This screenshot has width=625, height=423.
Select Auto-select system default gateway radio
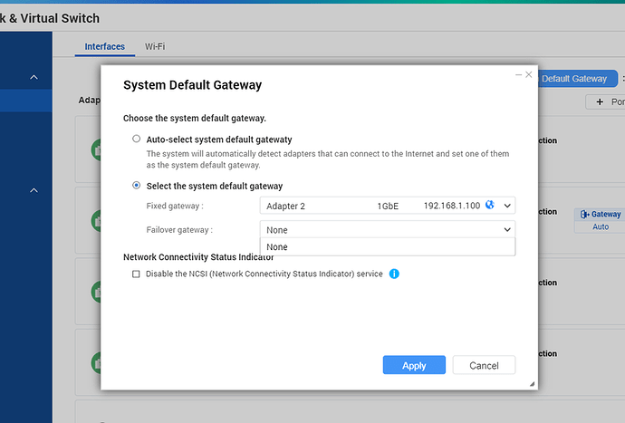coord(136,139)
